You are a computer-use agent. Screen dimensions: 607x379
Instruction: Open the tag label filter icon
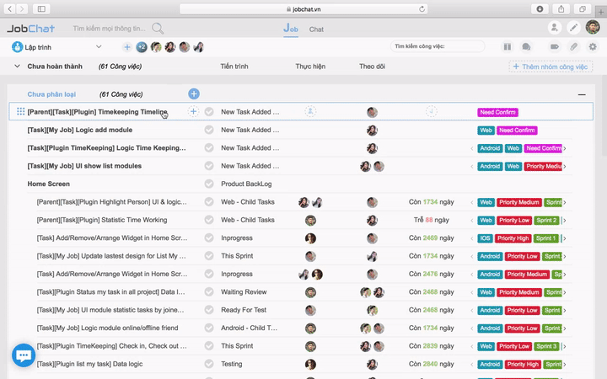point(555,47)
